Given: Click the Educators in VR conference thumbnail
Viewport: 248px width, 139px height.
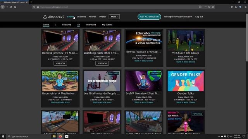Looking at the screenshot, I should pos(144,40).
